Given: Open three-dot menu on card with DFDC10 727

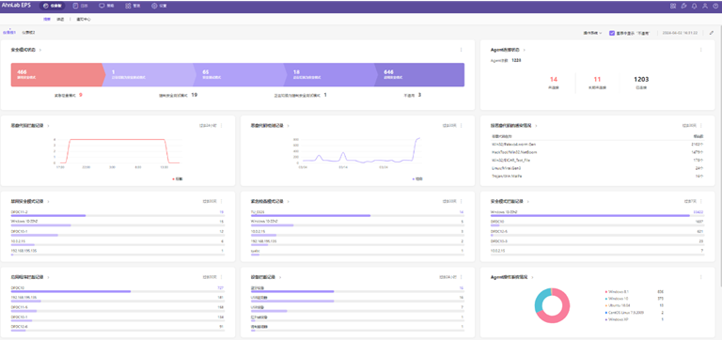Looking at the screenshot, I should tap(222, 277).
